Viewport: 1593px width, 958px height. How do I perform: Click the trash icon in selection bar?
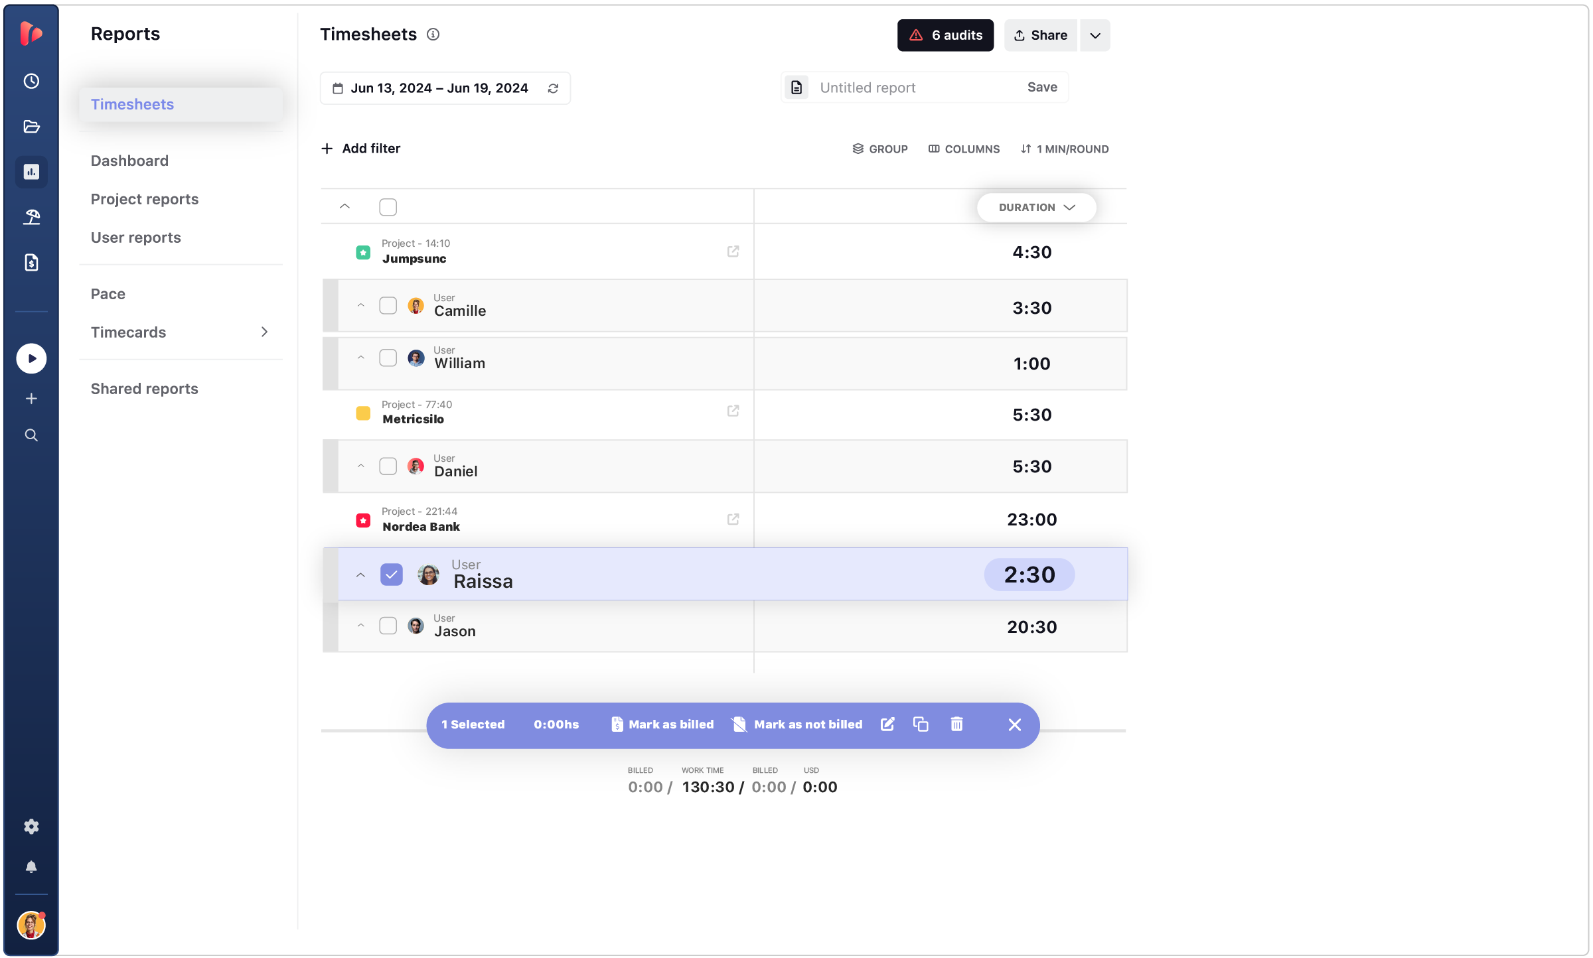coord(956,724)
